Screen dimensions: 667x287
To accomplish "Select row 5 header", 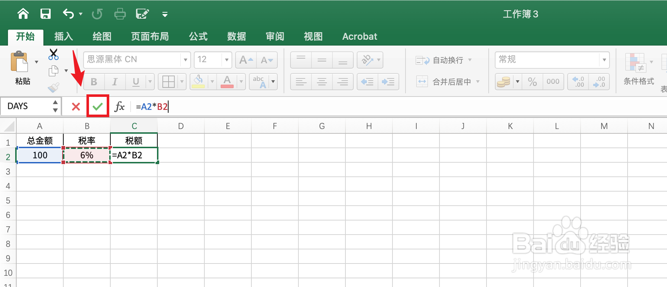I will (8, 201).
